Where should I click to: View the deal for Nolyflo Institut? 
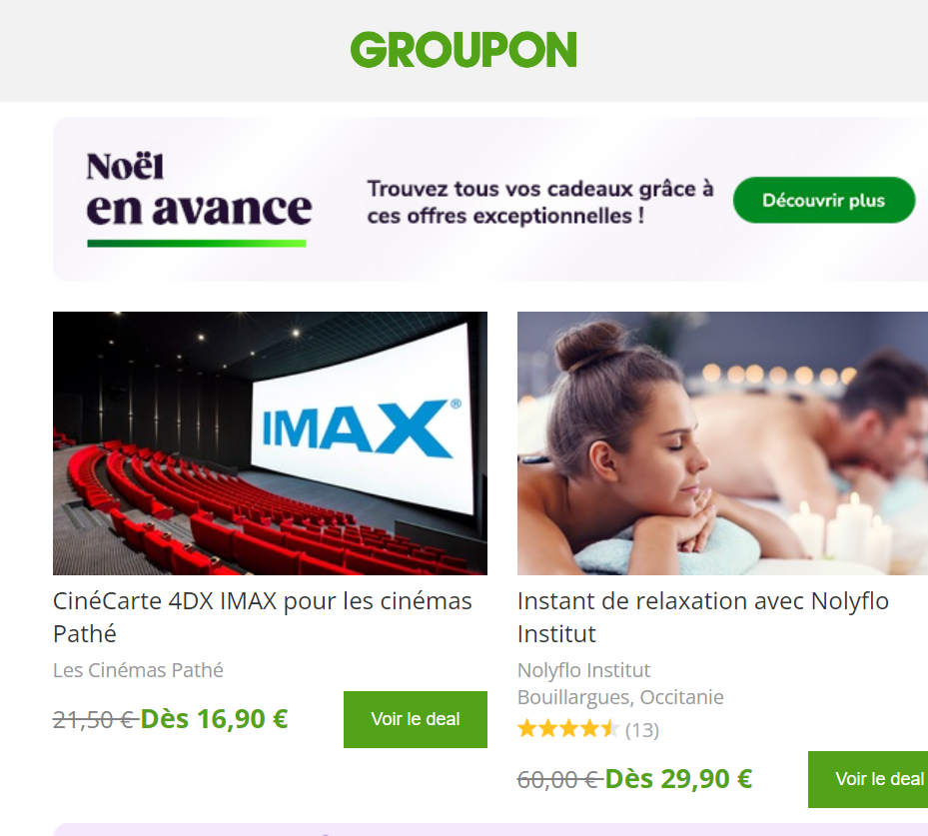[868, 779]
